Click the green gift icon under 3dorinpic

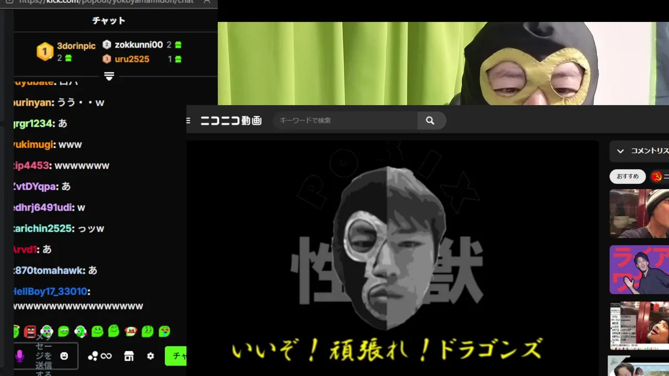point(68,58)
